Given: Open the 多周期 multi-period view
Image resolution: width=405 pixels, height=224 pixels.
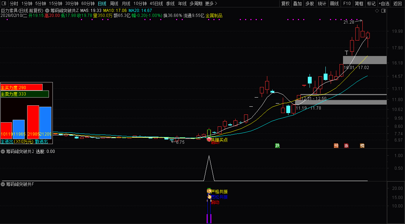Looking at the screenshot, I should [x=196, y=4].
